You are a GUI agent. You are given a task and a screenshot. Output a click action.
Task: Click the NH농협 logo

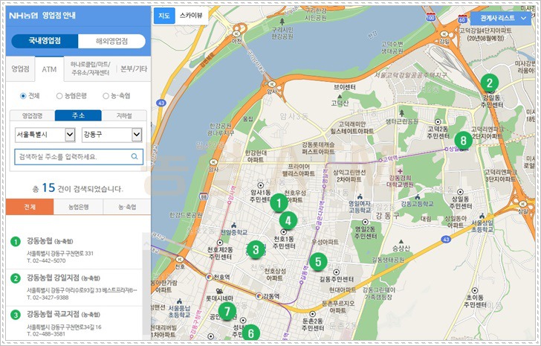(24, 16)
